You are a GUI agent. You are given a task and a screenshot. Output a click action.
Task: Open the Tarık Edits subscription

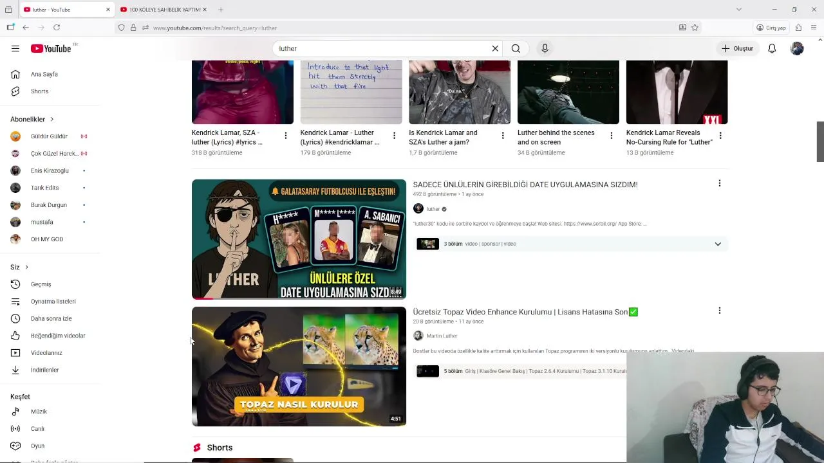50,188
